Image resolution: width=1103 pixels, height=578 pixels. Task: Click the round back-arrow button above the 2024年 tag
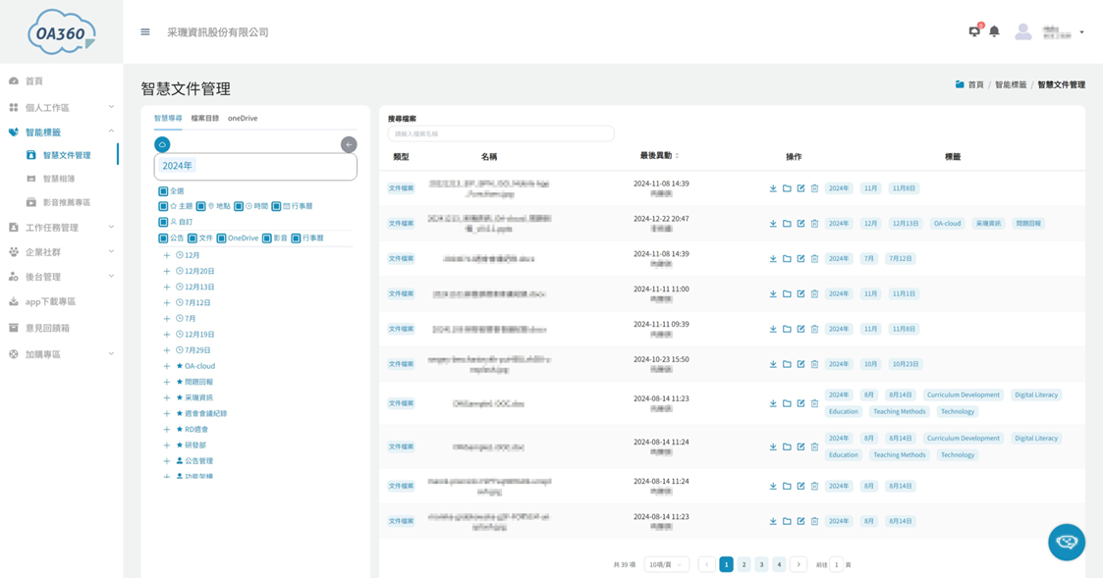pyautogui.click(x=349, y=144)
